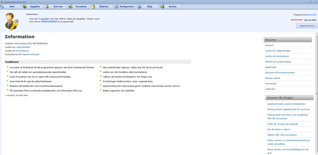Click the checkmark beside 'Överföringar mellan konton'

(100, 81)
